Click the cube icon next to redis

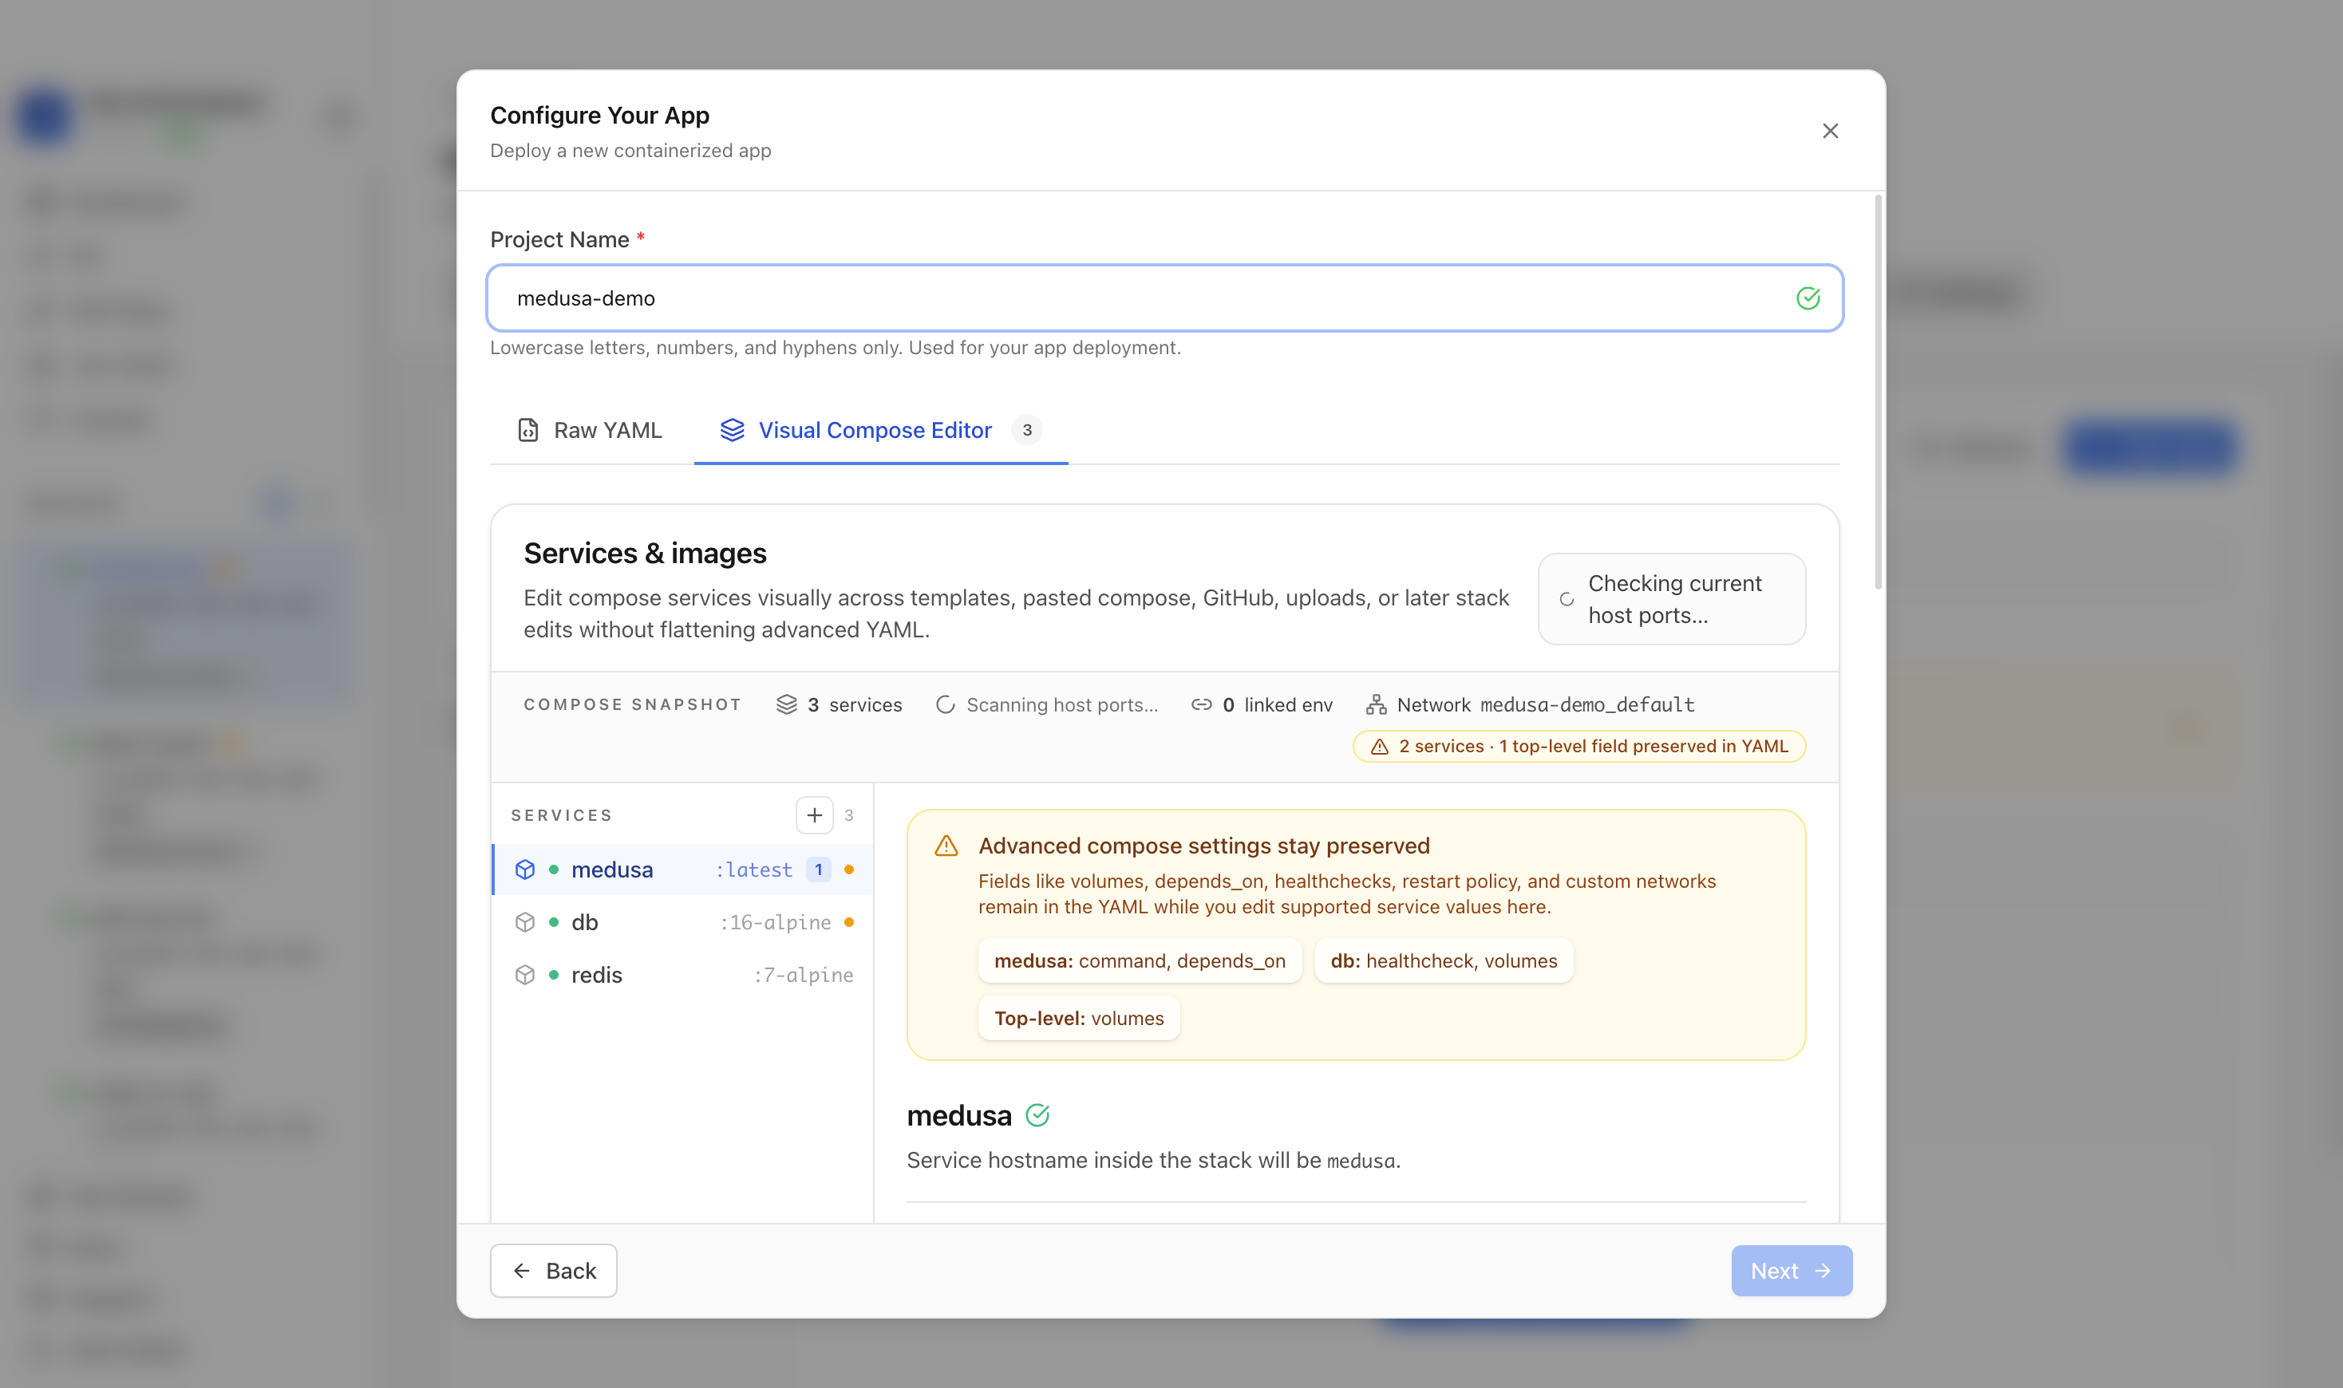[x=525, y=975]
